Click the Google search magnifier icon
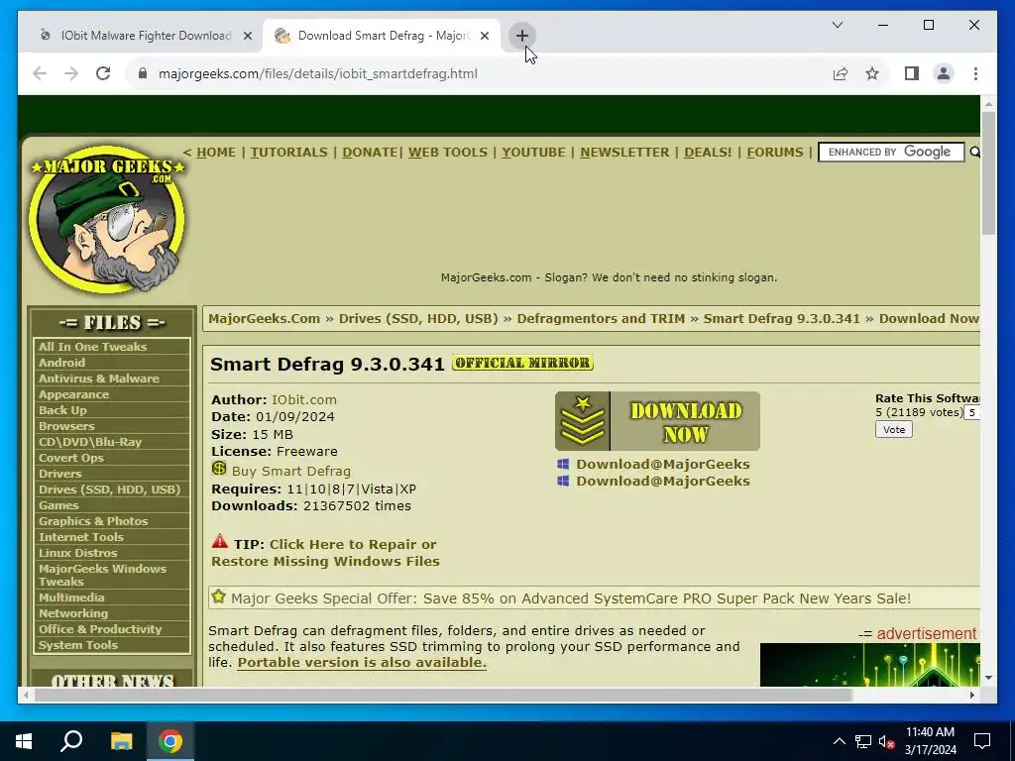Viewport: 1015px width, 761px height. coord(974,153)
